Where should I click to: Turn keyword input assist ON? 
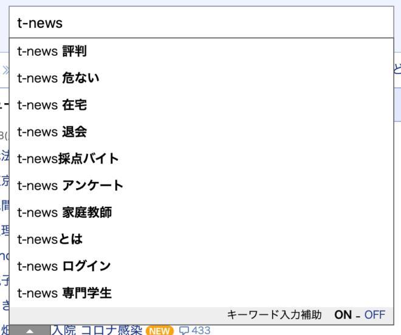343,314
